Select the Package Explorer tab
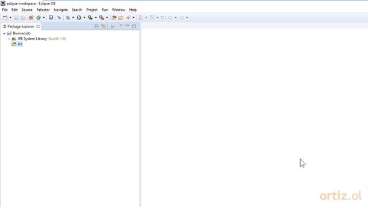 click(x=21, y=26)
